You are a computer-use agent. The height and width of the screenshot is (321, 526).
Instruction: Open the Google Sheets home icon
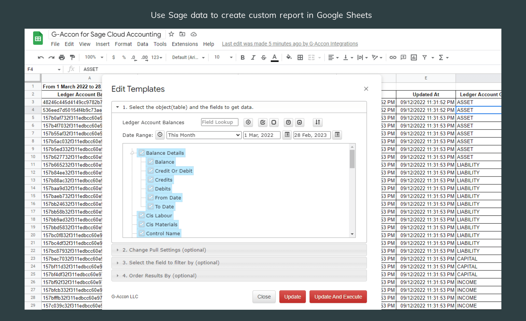38,38
